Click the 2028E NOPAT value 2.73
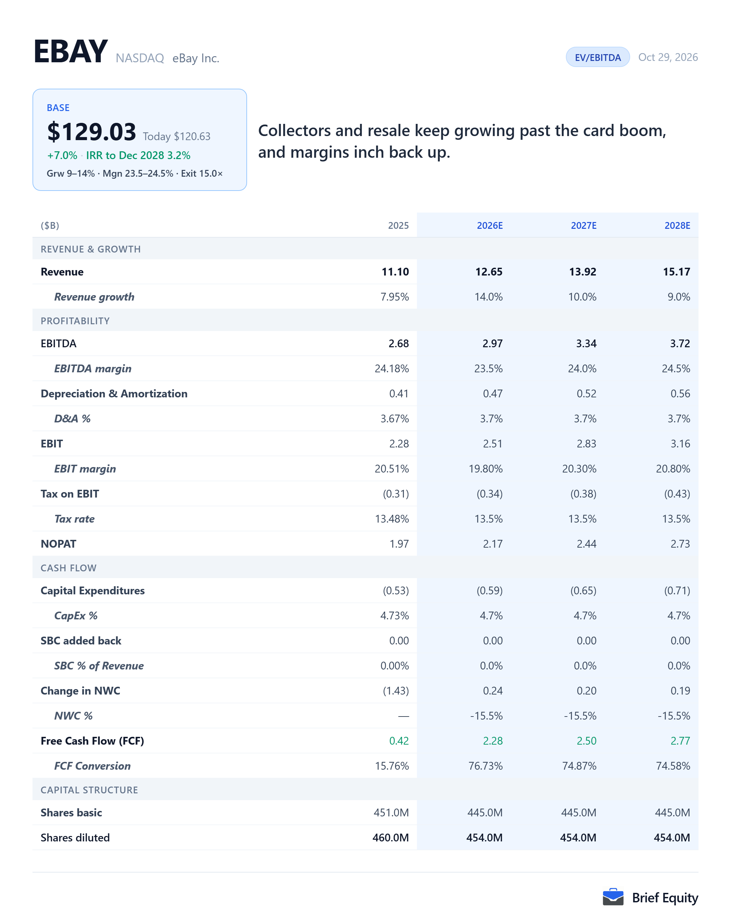This screenshot has height=924, width=731. tap(680, 544)
